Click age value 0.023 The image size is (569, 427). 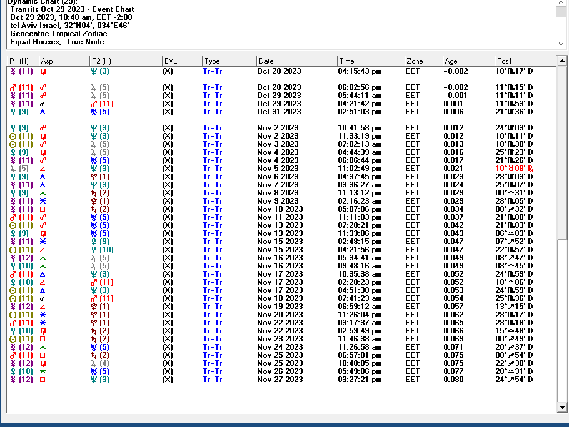[x=453, y=177]
